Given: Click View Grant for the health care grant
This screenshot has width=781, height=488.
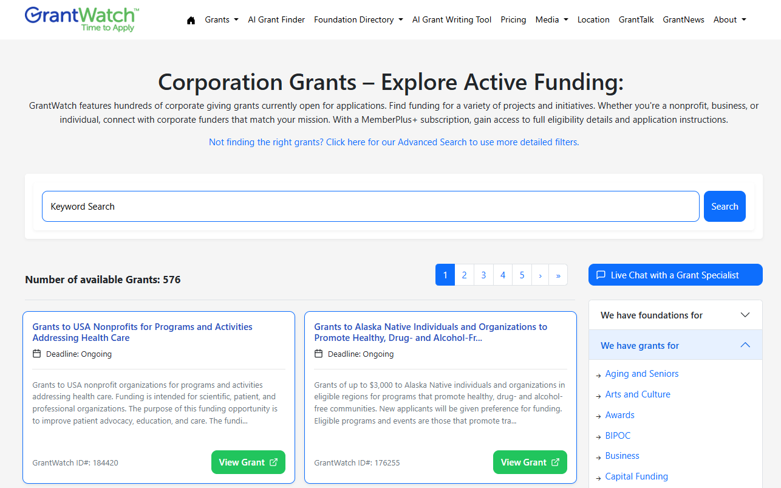Looking at the screenshot, I should [x=248, y=462].
